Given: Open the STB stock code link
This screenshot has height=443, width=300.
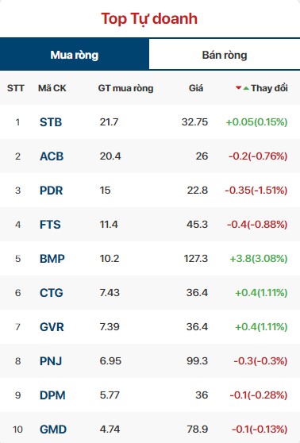Looking at the screenshot, I should tap(51, 122).
